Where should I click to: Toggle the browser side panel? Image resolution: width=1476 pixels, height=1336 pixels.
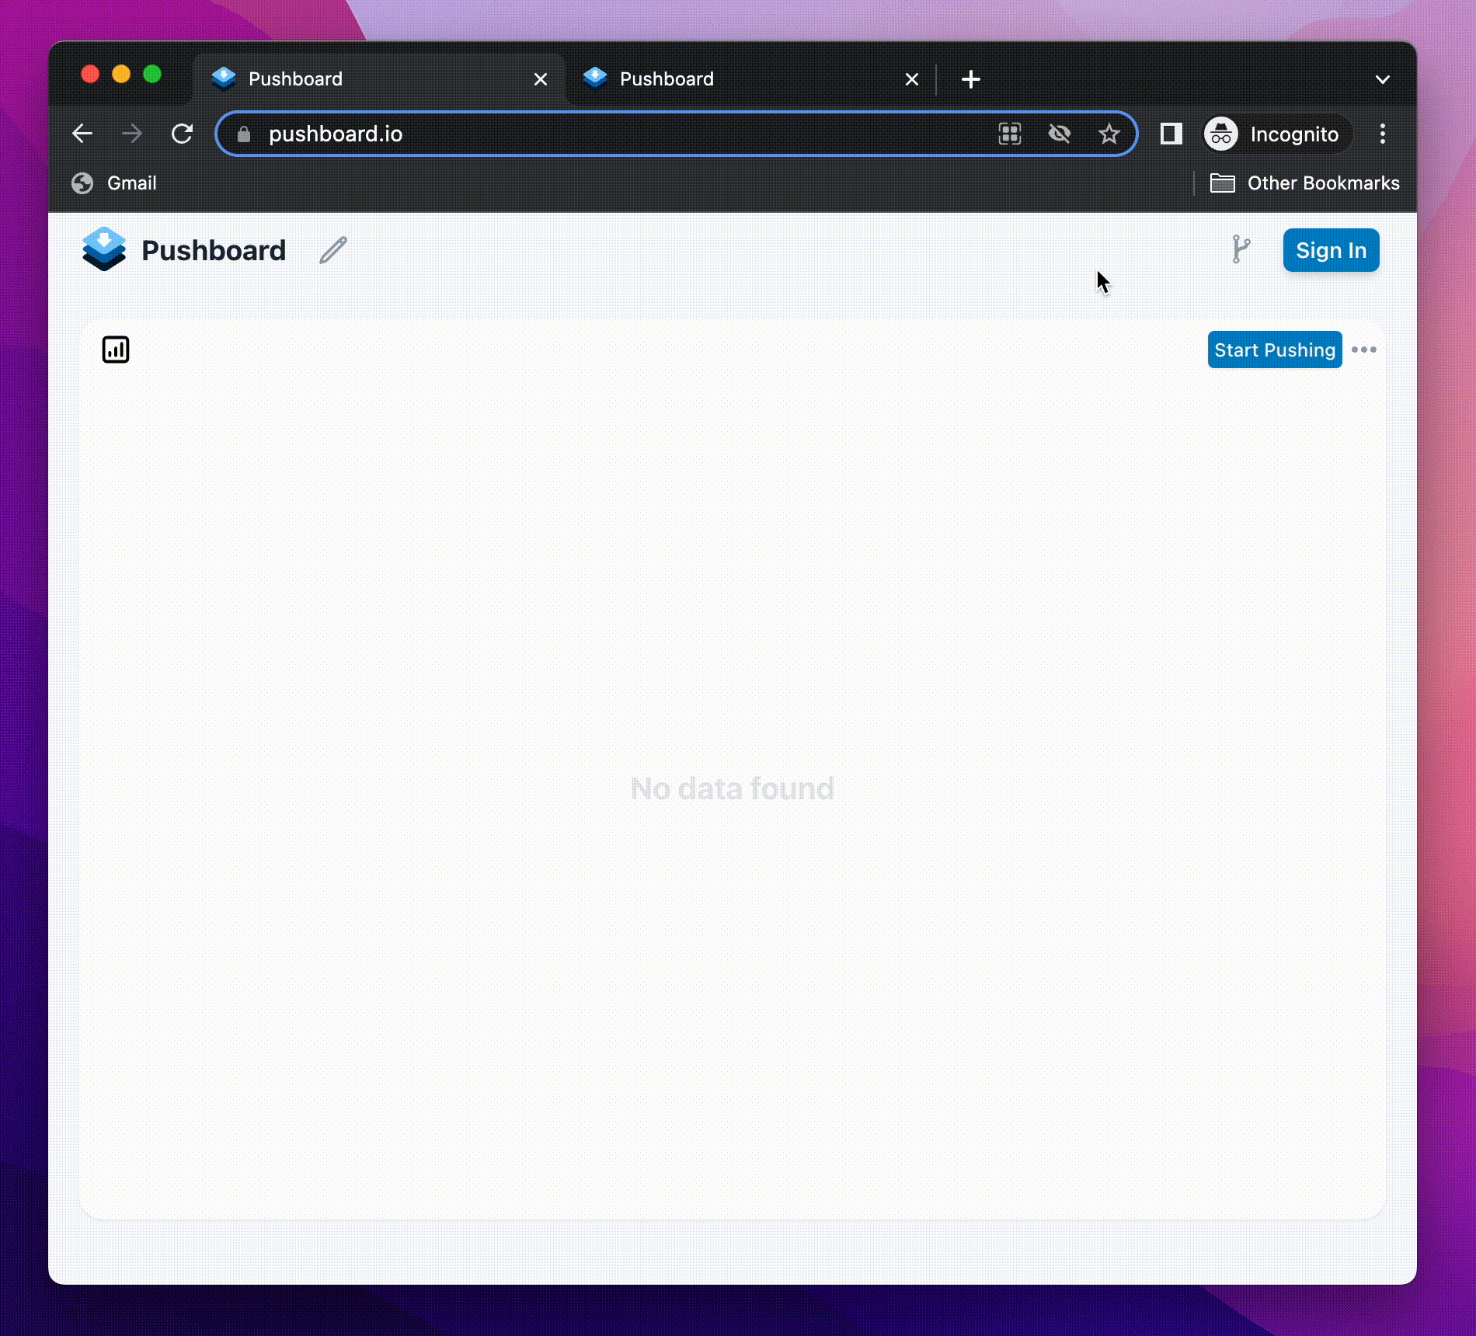[1171, 134]
